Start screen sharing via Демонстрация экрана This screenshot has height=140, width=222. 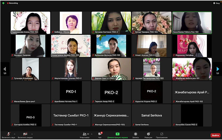[118, 135]
